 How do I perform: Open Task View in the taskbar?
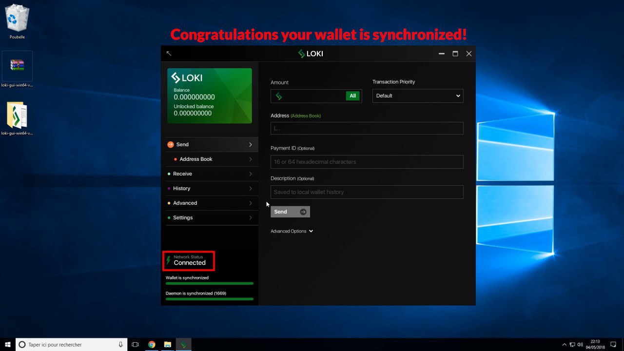136,345
